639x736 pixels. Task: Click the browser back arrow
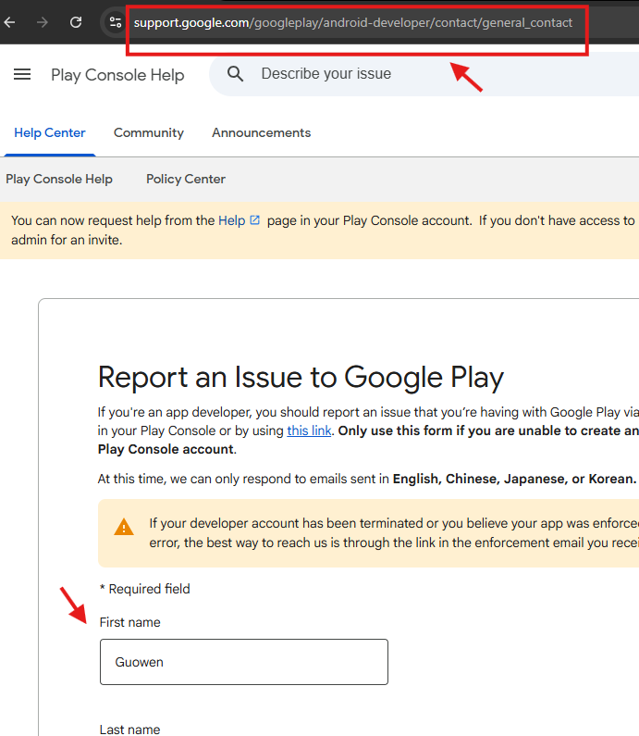click(x=10, y=22)
